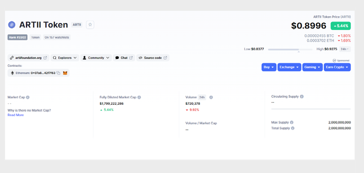Image resolution: width=364 pixels, height=173 pixels.
Task: Add ARTII Token to watchlist star
Action: click(90, 25)
